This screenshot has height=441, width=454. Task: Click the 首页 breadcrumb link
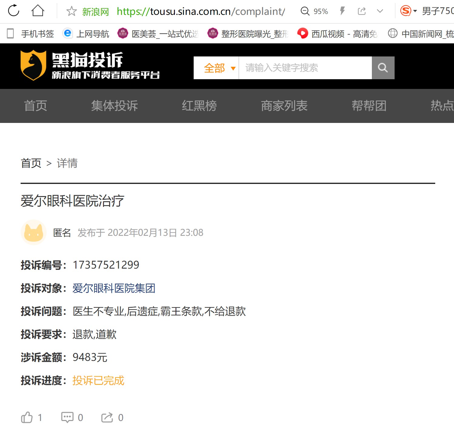pos(31,163)
